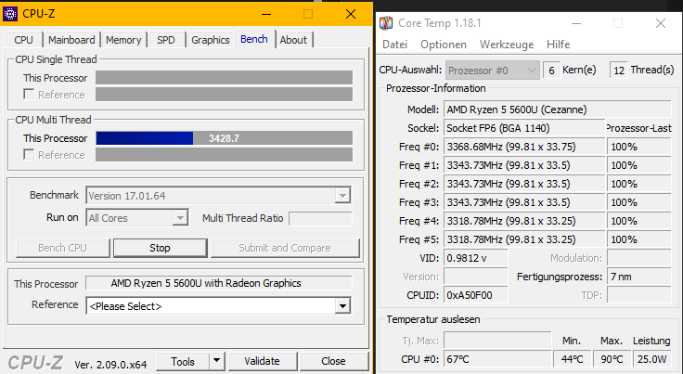683x374 pixels.
Task: Expand the Prozessor #0 CPU selection dropdown
Action: pyautogui.click(x=492, y=71)
